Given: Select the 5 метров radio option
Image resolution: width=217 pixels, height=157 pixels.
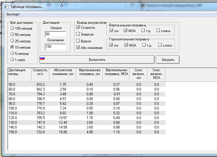Looking at the screenshot, I should click(12, 53).
